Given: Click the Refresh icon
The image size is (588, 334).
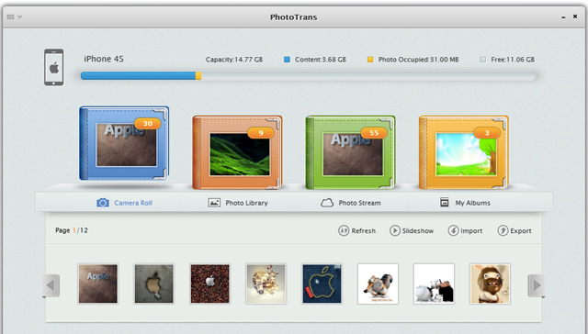Looking at the screenshot, I should point(344,230).
